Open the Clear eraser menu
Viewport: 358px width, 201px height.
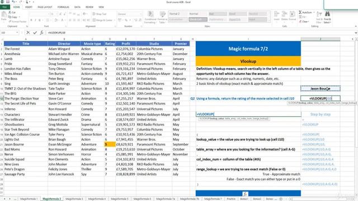(304, 21)
